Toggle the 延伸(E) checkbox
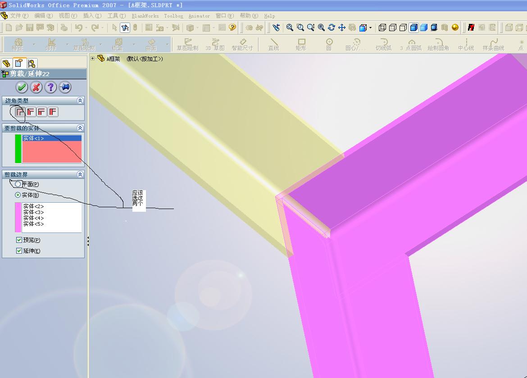Viewport: 527px width, 378px height. (19, 251)
